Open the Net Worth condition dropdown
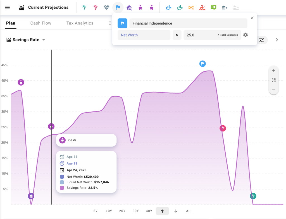The width and height of the screenshot is (286, 219). click(x=144, y=35)
